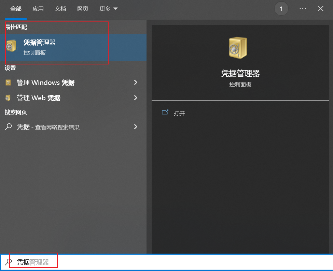The width and height of the screenshot is (333, 271).
Task: Close the search panel with X
Action: pyautogui.click(x=321, y=9)
